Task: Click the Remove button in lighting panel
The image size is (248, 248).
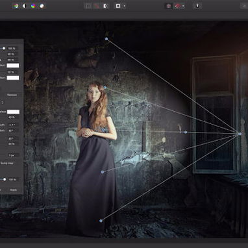Action: tap(12, 95)
